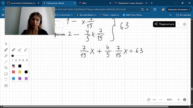Viewport: 193px width, 108px height.
Task: Zoom in with the plus button
Action: click(x=179, y=100)
